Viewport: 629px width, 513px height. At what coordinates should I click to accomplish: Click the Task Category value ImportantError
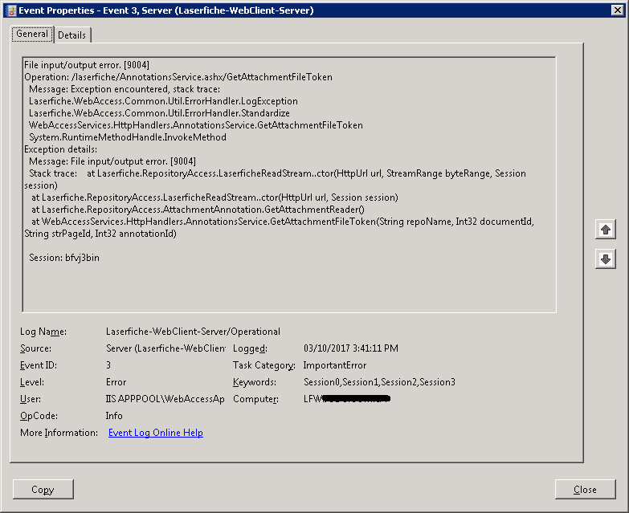point(335,365)
